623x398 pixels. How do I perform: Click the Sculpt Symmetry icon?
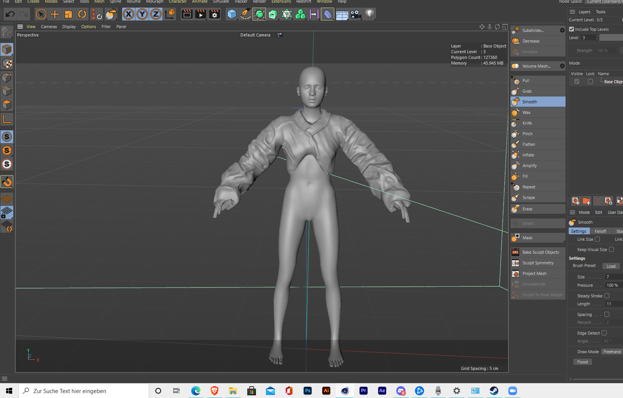516,262
